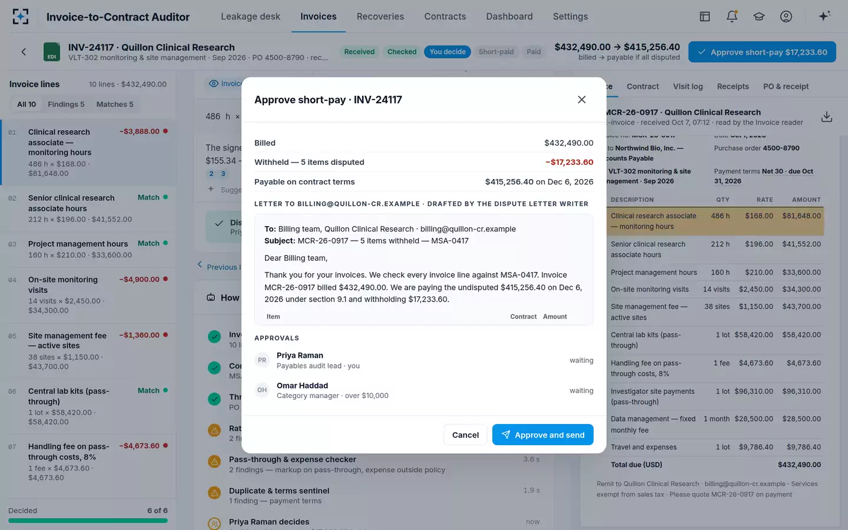
Task: Cancel the short-pay approval dialog
Action: (465, 435)
